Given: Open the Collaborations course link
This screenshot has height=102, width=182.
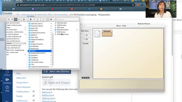Looking at the screenshot, I should coord(23,92).
